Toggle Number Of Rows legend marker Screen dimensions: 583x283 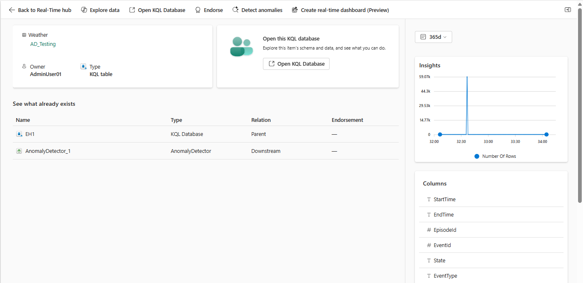[477, 156]
